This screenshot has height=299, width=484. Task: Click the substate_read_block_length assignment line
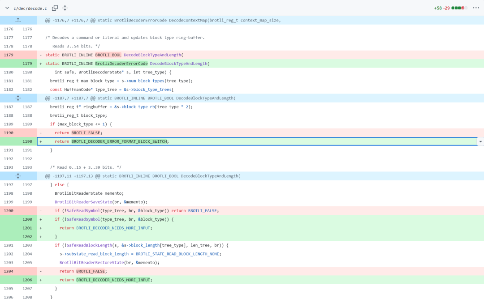(x=140, y=254)
